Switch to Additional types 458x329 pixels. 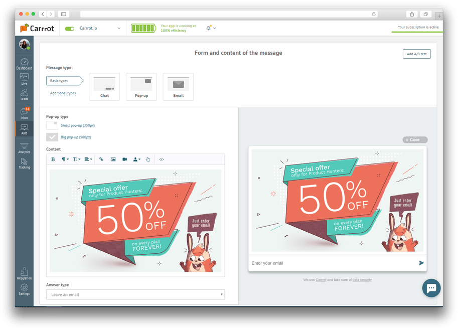(63, 93)
